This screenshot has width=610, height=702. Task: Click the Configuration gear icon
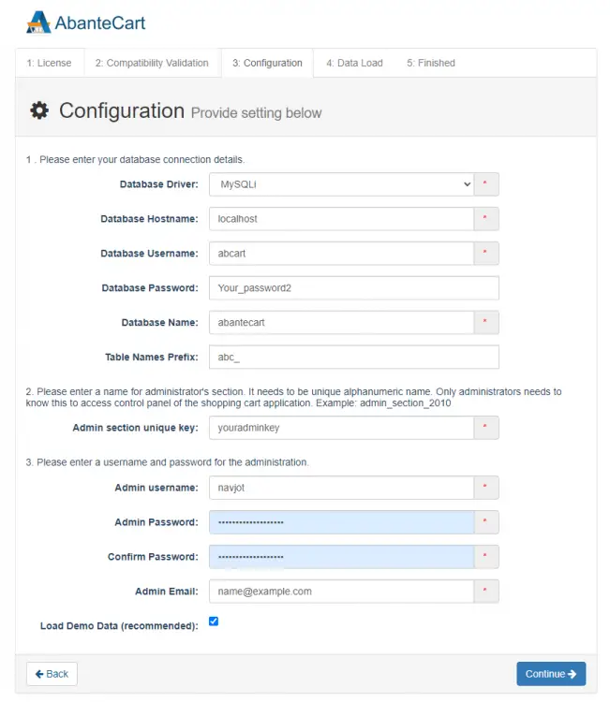click(x=39, y=110)
